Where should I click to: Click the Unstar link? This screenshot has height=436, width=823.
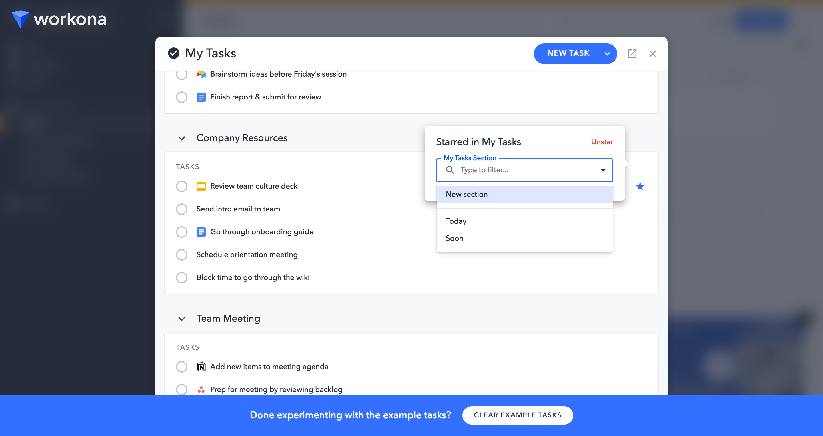602,142
